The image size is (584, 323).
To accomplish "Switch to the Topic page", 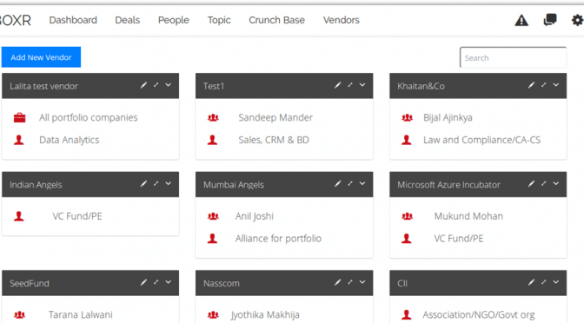I will pos(219,20).
